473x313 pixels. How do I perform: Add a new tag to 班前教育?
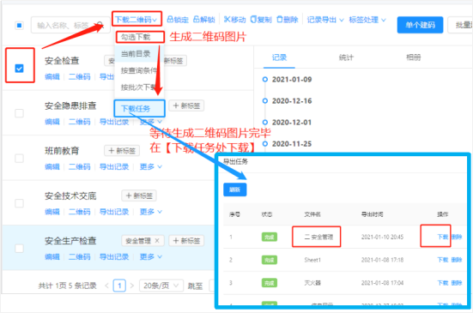click(x=122, y=151)
